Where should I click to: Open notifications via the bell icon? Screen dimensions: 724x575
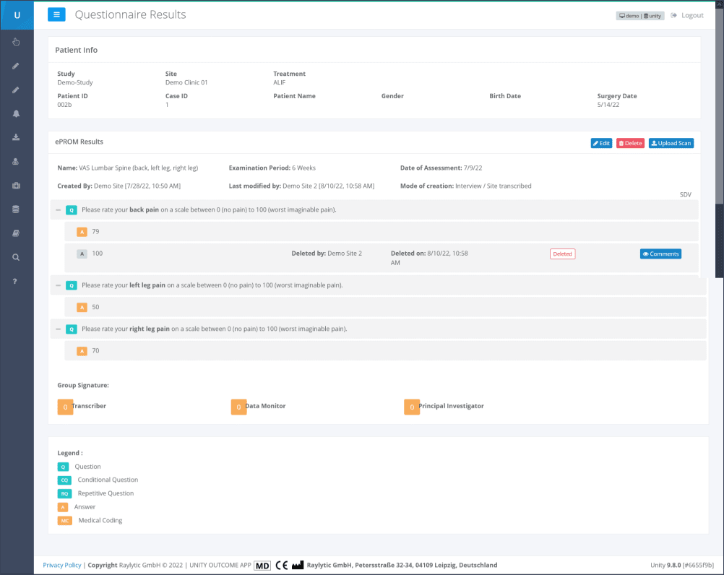tap(16, 113)
